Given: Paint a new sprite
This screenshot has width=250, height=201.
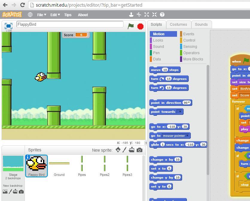Looking at the screenshot, I should 124,150.
